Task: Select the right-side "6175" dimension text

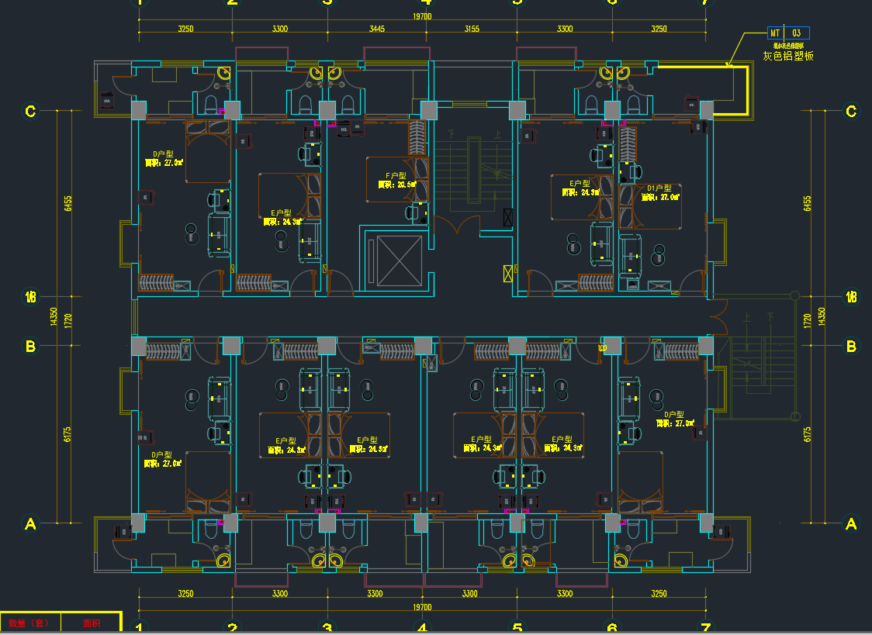Action: pyautogui.click(x=808, y=434)
